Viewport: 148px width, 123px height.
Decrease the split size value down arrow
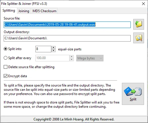click(x=72, y=60)
